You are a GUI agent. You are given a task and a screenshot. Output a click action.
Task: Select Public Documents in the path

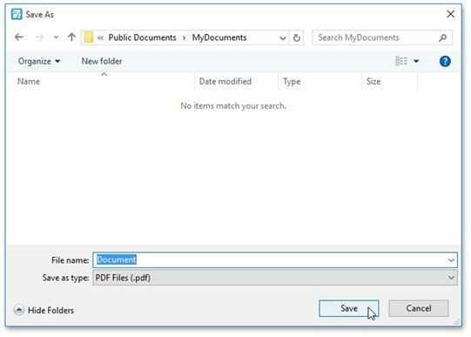[x=142, y=37]
